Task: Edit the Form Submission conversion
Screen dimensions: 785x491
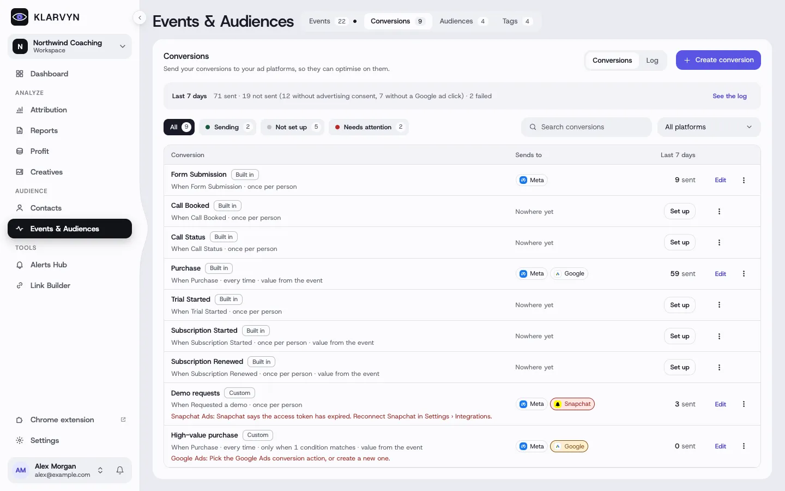Action: click(720, 180)
